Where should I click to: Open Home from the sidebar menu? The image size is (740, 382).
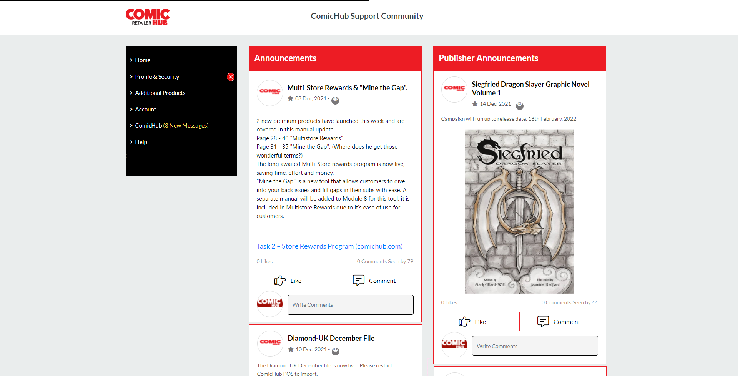point(143,60)
